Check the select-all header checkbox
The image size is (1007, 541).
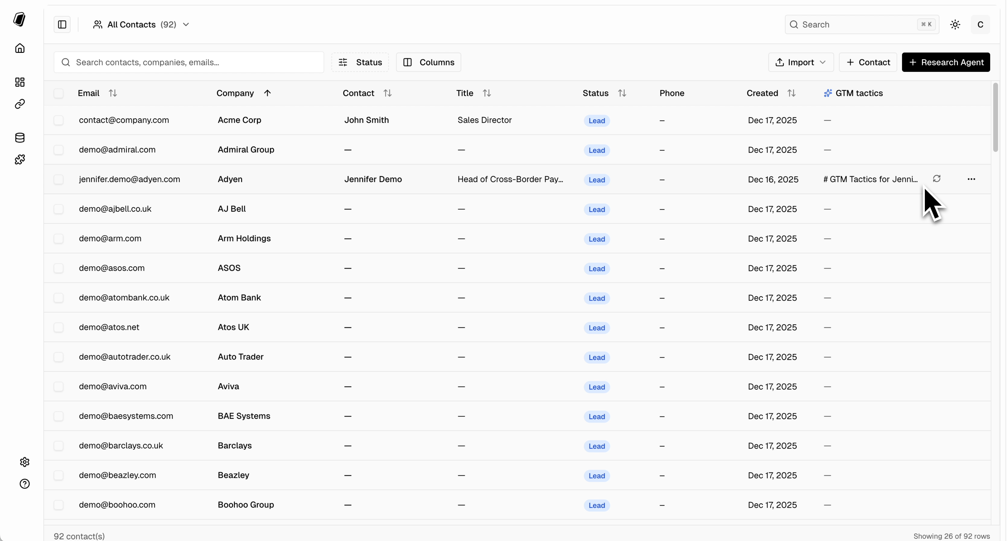tap(59, 93)
